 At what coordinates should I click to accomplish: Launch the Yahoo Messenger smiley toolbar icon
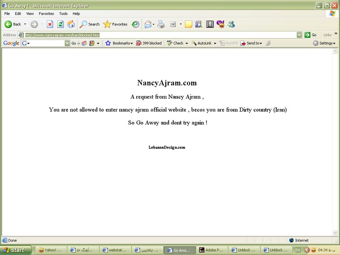[x=220, y=24]
